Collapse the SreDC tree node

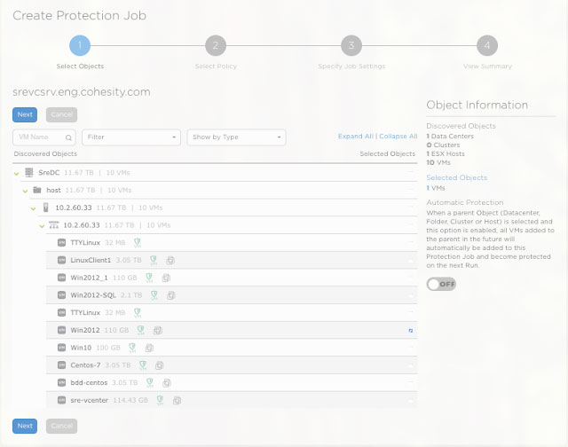(x=17, y=173)
